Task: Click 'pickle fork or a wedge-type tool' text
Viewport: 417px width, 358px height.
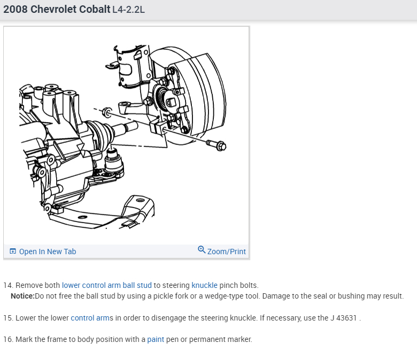Action: (206, 296)
